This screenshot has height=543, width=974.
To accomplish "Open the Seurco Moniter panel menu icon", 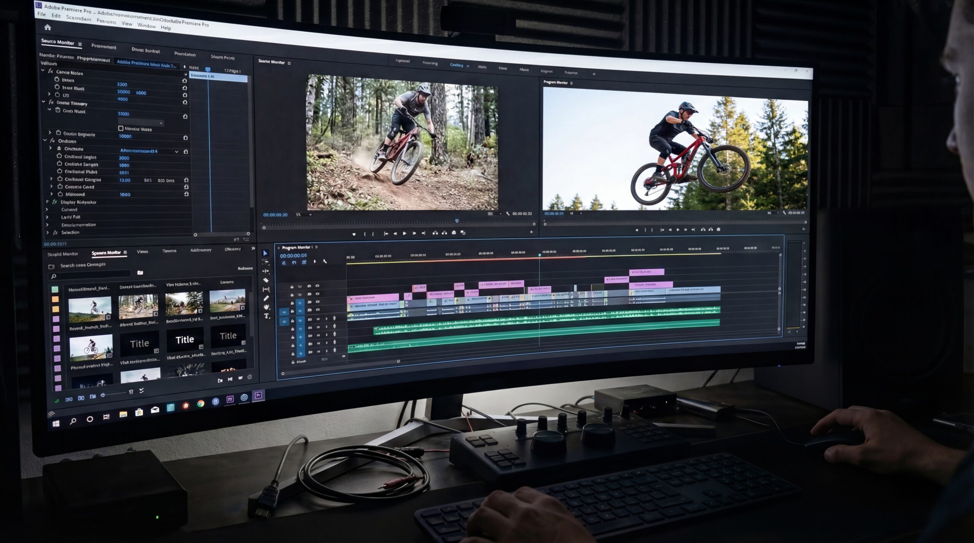I will (x=80, y=44).
